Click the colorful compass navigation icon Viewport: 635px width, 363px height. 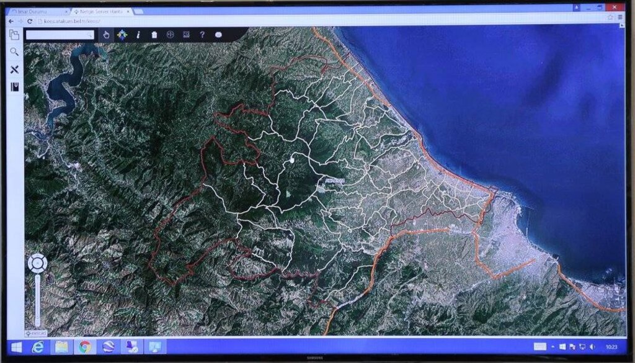[122, 35]
